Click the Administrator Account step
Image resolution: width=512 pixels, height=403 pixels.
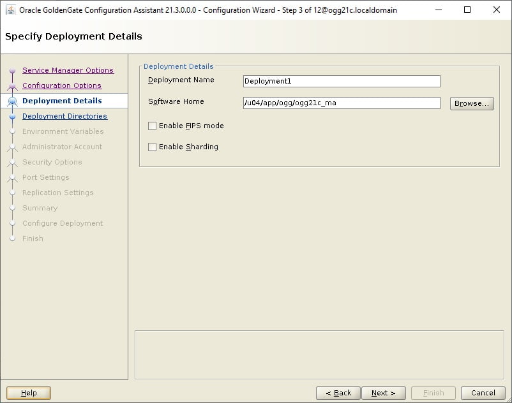click(63, 147)
